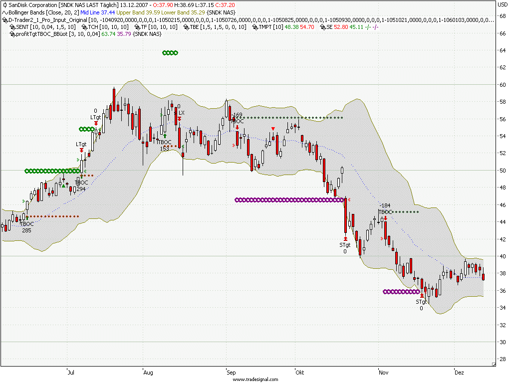Select the SanDisk Corporation chart title
The height and width of the screenshot is (383, 511).
[x=63, y=5]
